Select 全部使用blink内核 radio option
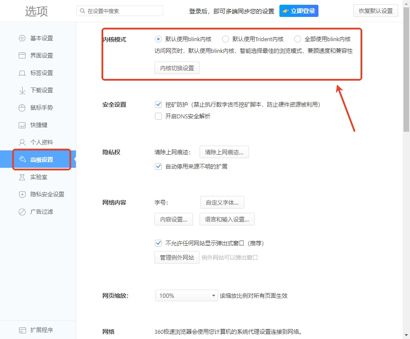Screen dimensions: 410x339 pos(298,39)
